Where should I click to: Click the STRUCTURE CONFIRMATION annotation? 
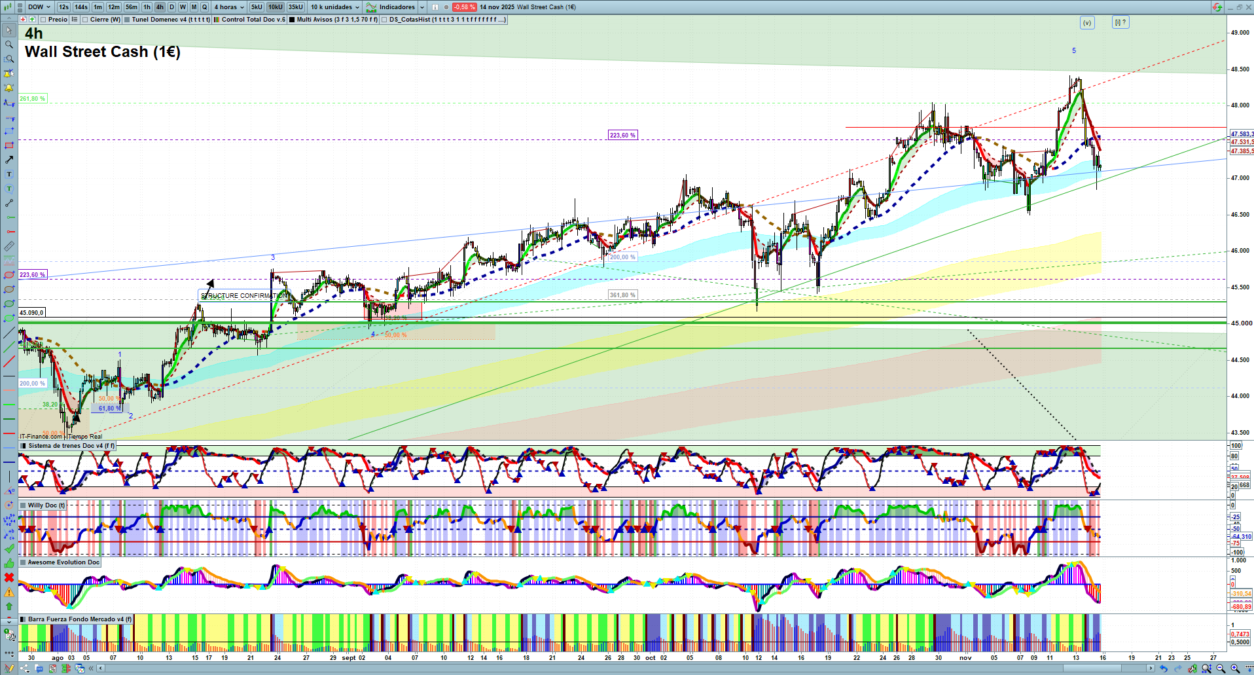(243, 296)
